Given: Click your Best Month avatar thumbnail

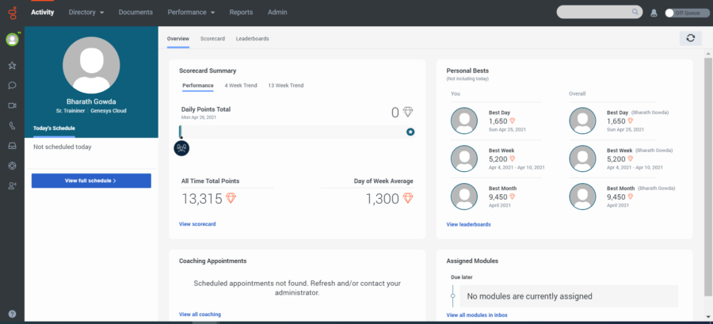Looking at the screenshot, I should (463, 196).
